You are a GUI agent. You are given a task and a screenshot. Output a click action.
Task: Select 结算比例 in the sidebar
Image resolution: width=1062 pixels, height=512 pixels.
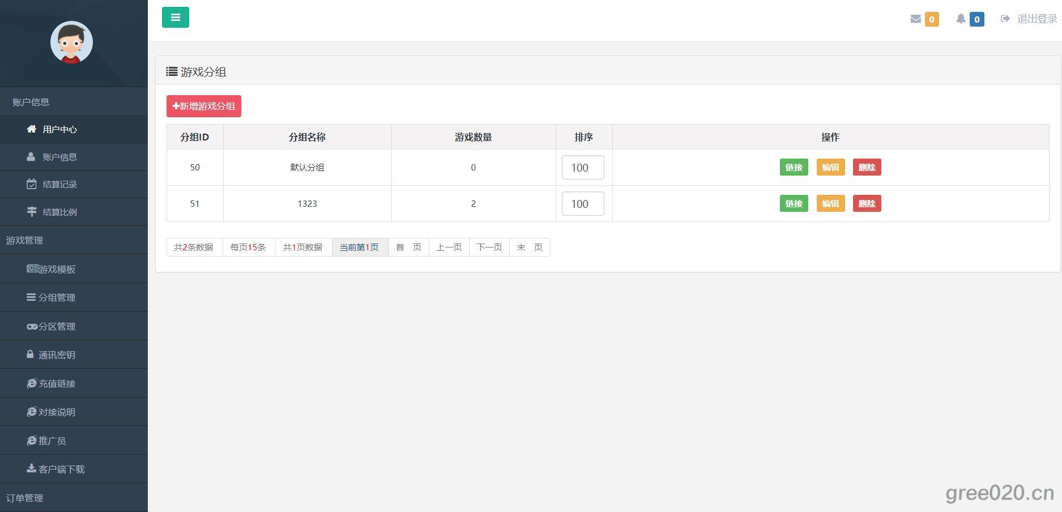52,212
